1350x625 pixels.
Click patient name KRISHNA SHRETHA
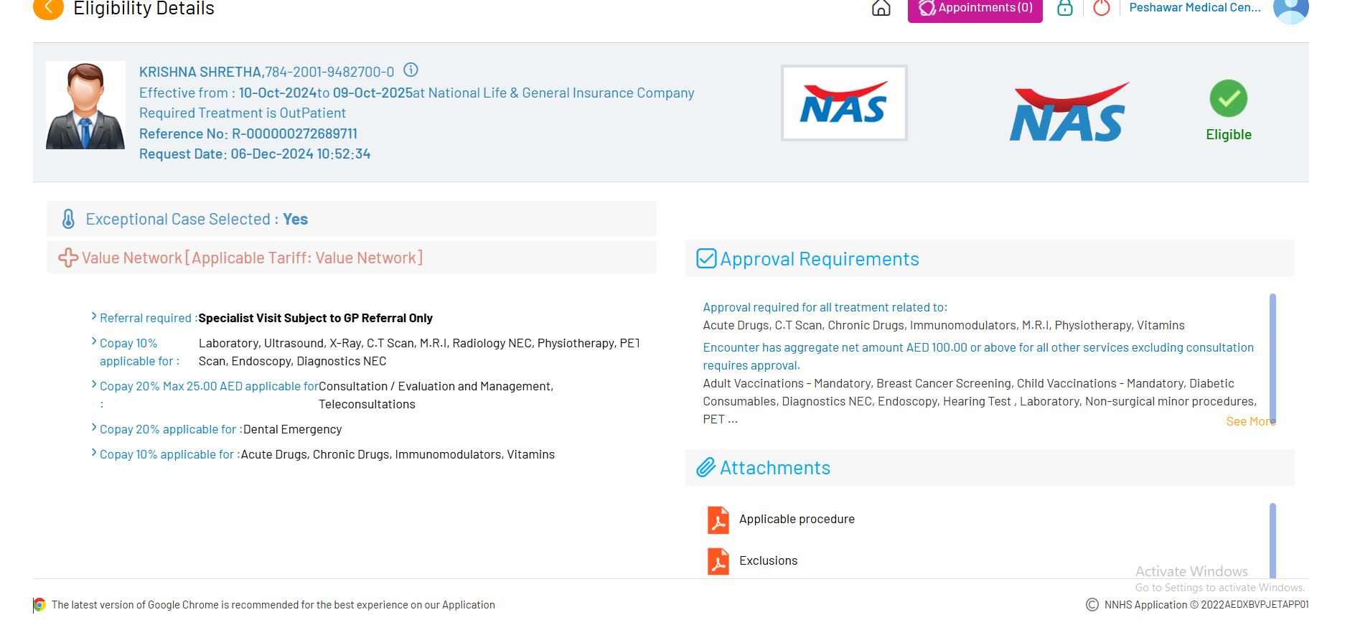tap(200, 72)
